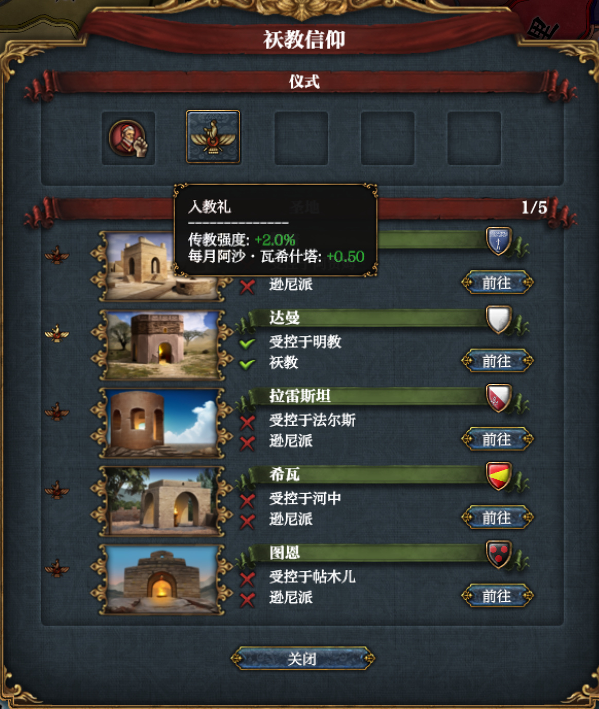Image resolution: width=599 pixels, height=709 pixels.
Task: Click the blue shield of the first holy site
Action: (x=498, y=241)
